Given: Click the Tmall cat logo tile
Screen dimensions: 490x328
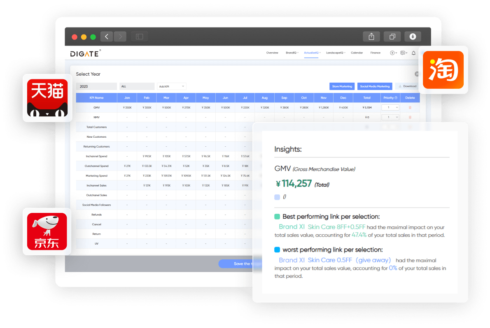Looking at the screenshot, I should [47, 98].
